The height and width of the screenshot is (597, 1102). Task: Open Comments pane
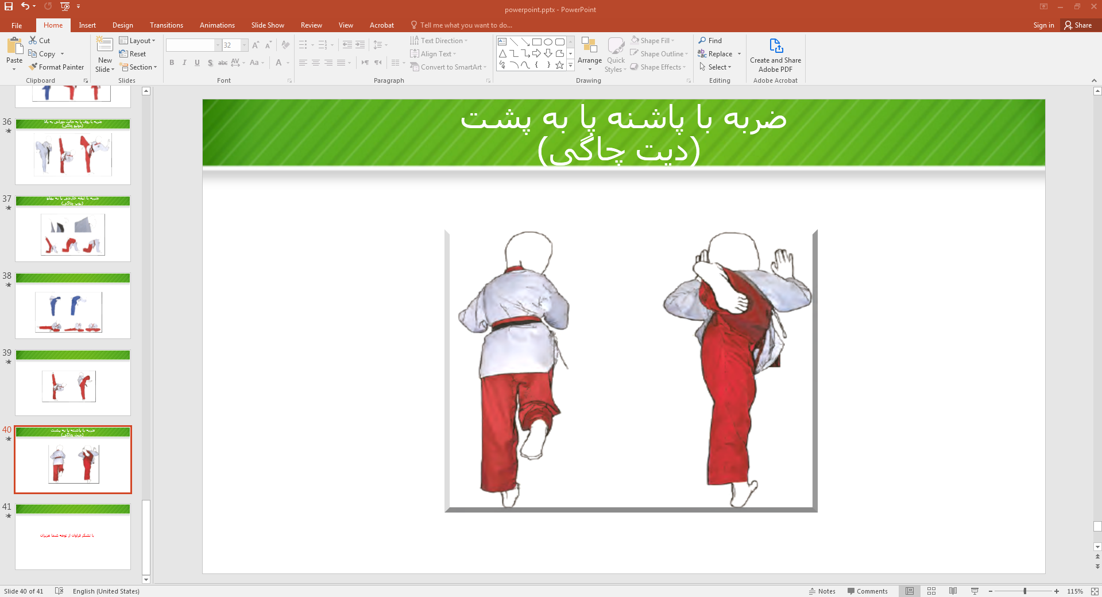click(867, 591)
